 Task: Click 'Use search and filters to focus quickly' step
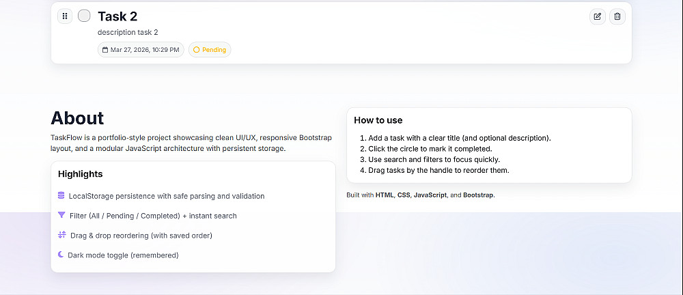tap(434, 160)
